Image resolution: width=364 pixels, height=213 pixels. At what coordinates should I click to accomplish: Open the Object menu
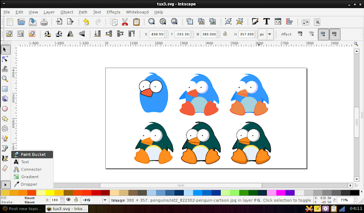[67, 12]
